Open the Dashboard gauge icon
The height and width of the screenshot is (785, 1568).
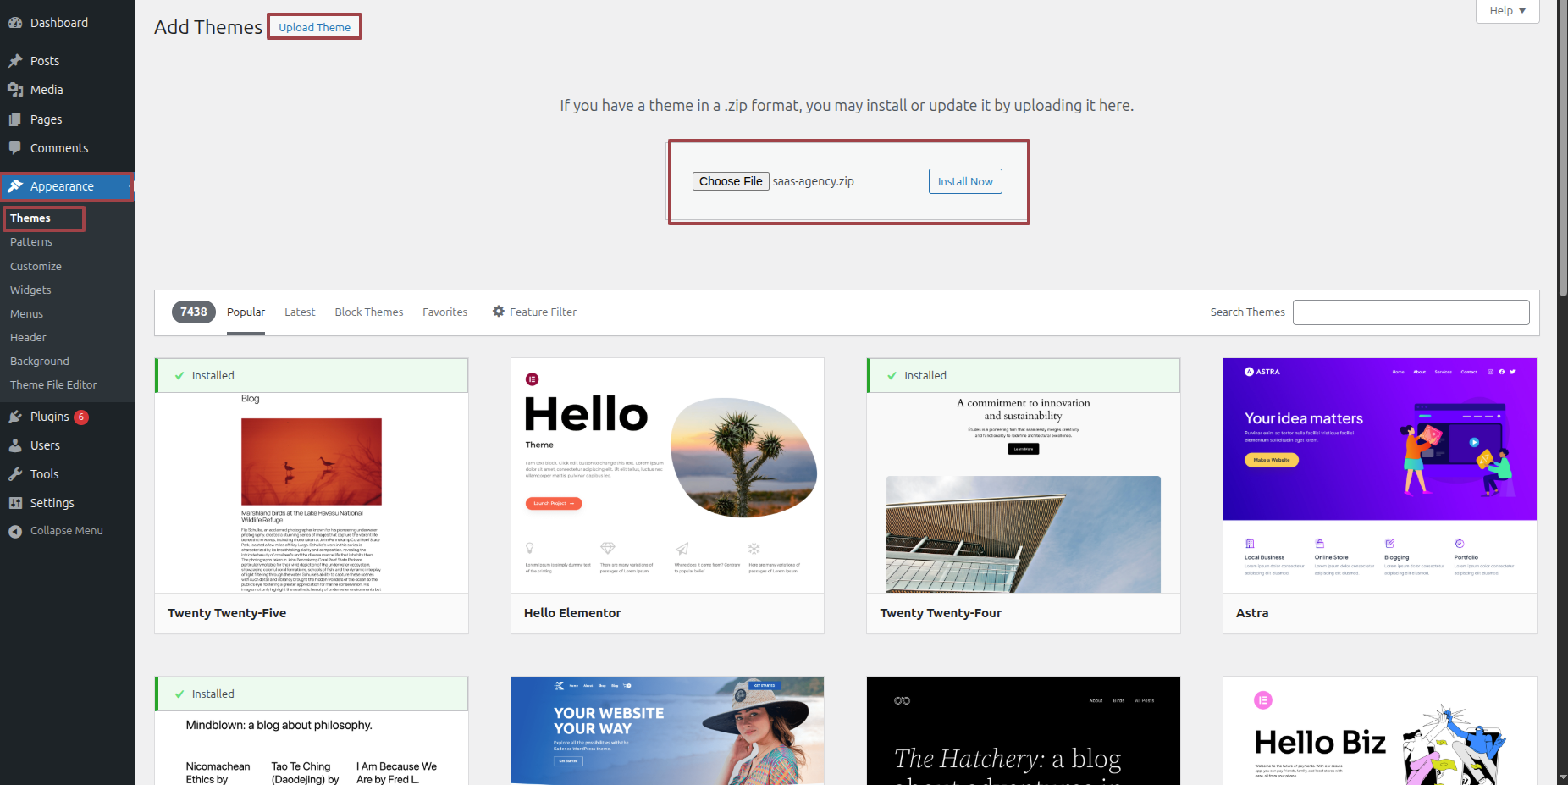15,23
